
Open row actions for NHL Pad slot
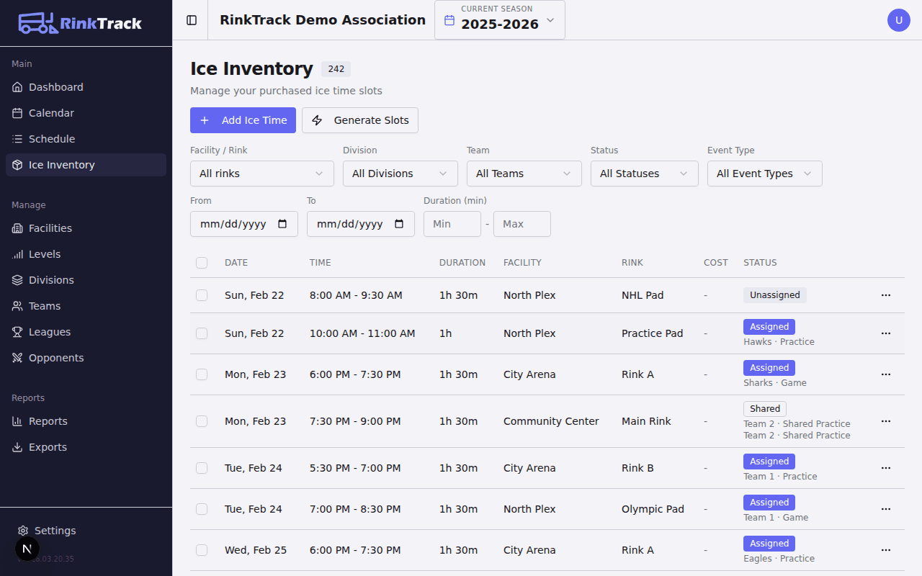tap(885, 295)
